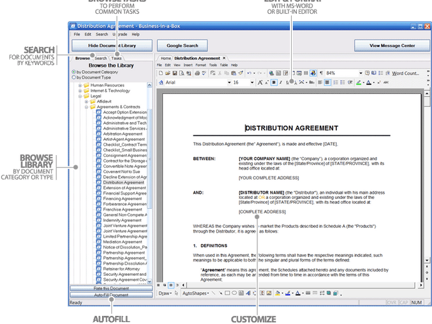The image size is (432, 324).
Task: Click the Line Style icon in Draw toolbar
Action: pos(308,293)
